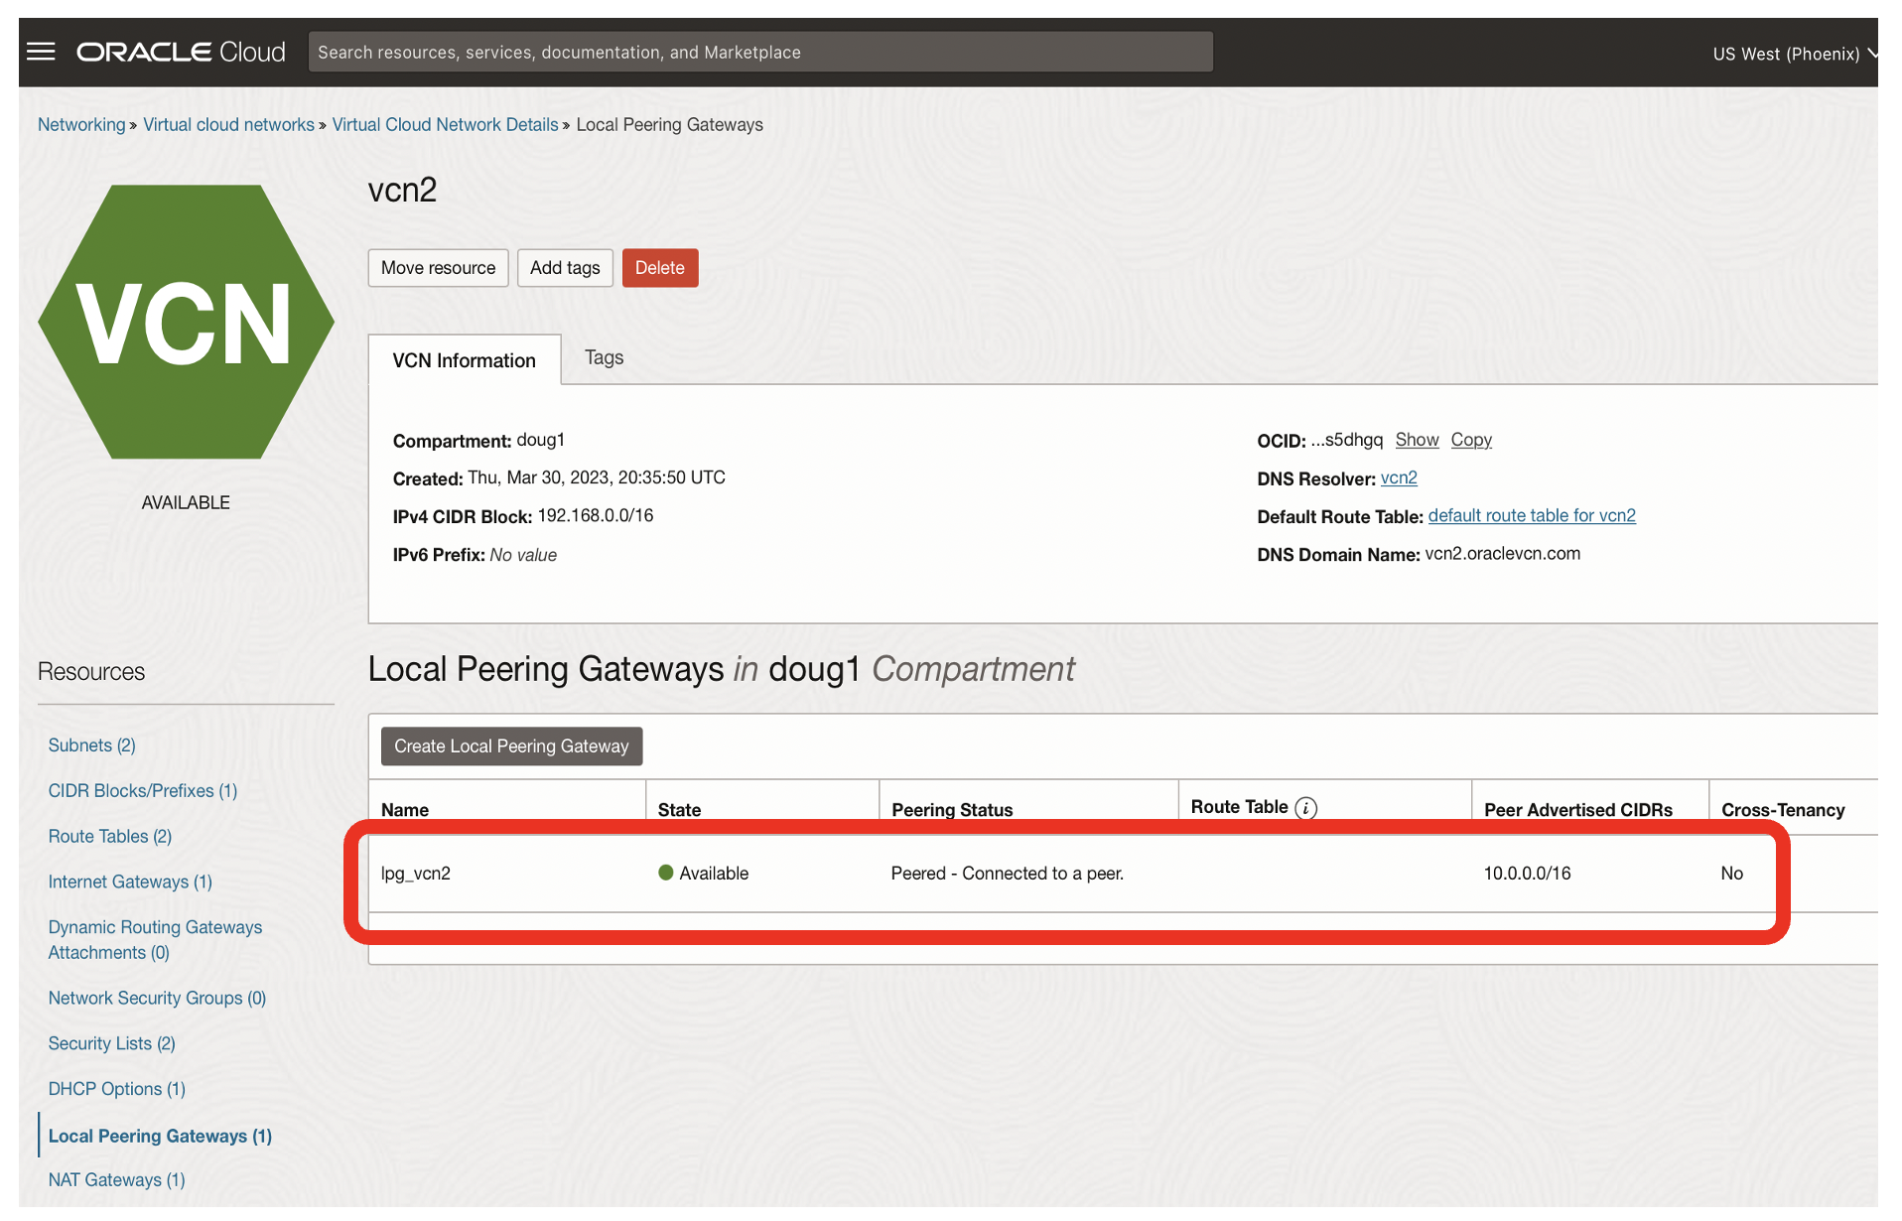Open the US West (Phoenix) region dropdown
1902x1221 pixels.
pos(1795,54)
